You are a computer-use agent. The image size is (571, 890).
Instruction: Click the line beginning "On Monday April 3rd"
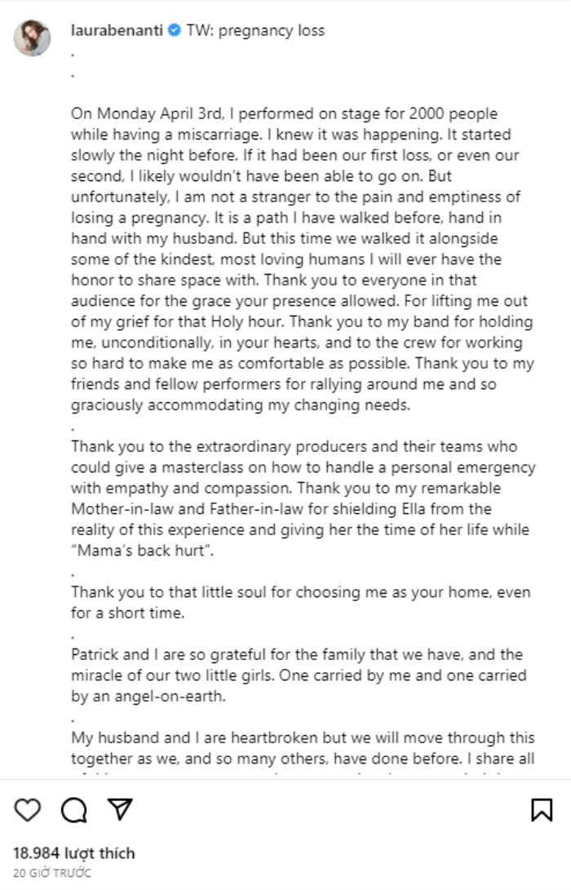[x=284, y=113]
